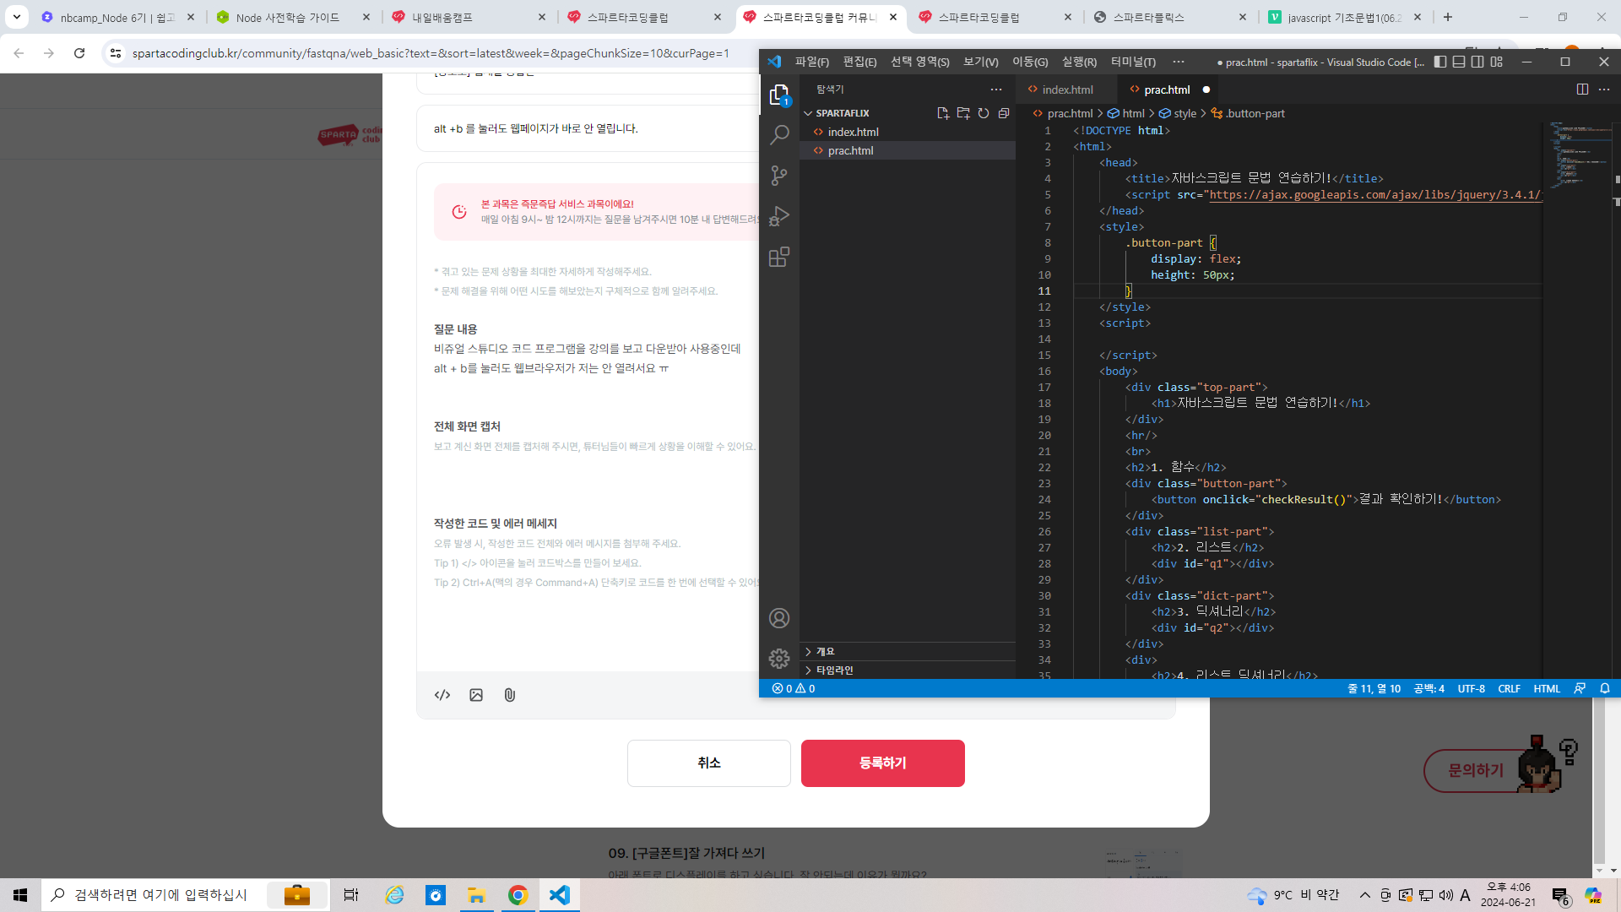Image resolution: width=1621 pixels, height=912 pixels.
Task: Switch to the index.html editor tab
Action: click(x=1067, y=90)
